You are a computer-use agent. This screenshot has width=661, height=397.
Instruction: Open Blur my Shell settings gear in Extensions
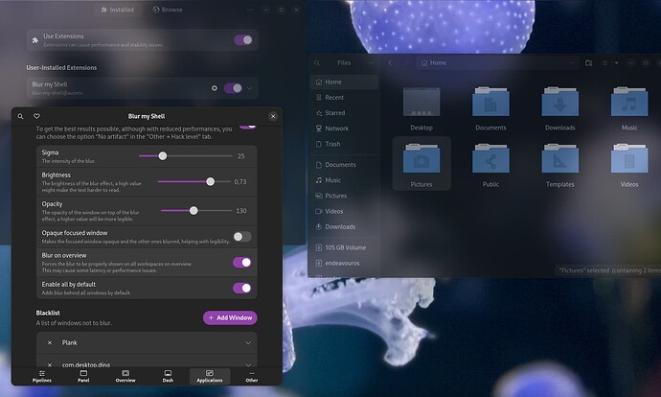(x=215, y=88)
